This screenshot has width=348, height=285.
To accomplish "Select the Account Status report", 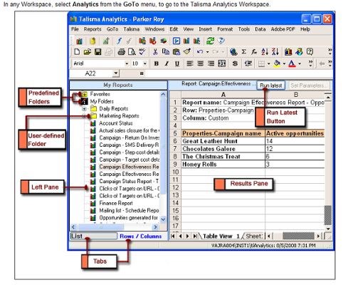I will click(x=116, y=123).
